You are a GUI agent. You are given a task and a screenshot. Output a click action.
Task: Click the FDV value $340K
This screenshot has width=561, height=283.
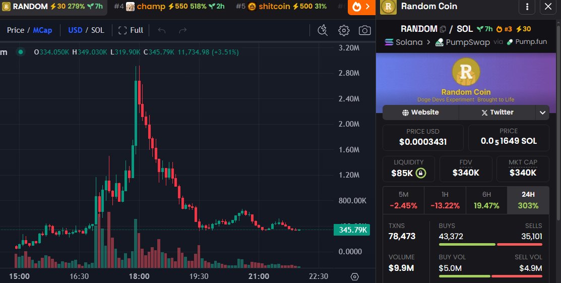465,173
